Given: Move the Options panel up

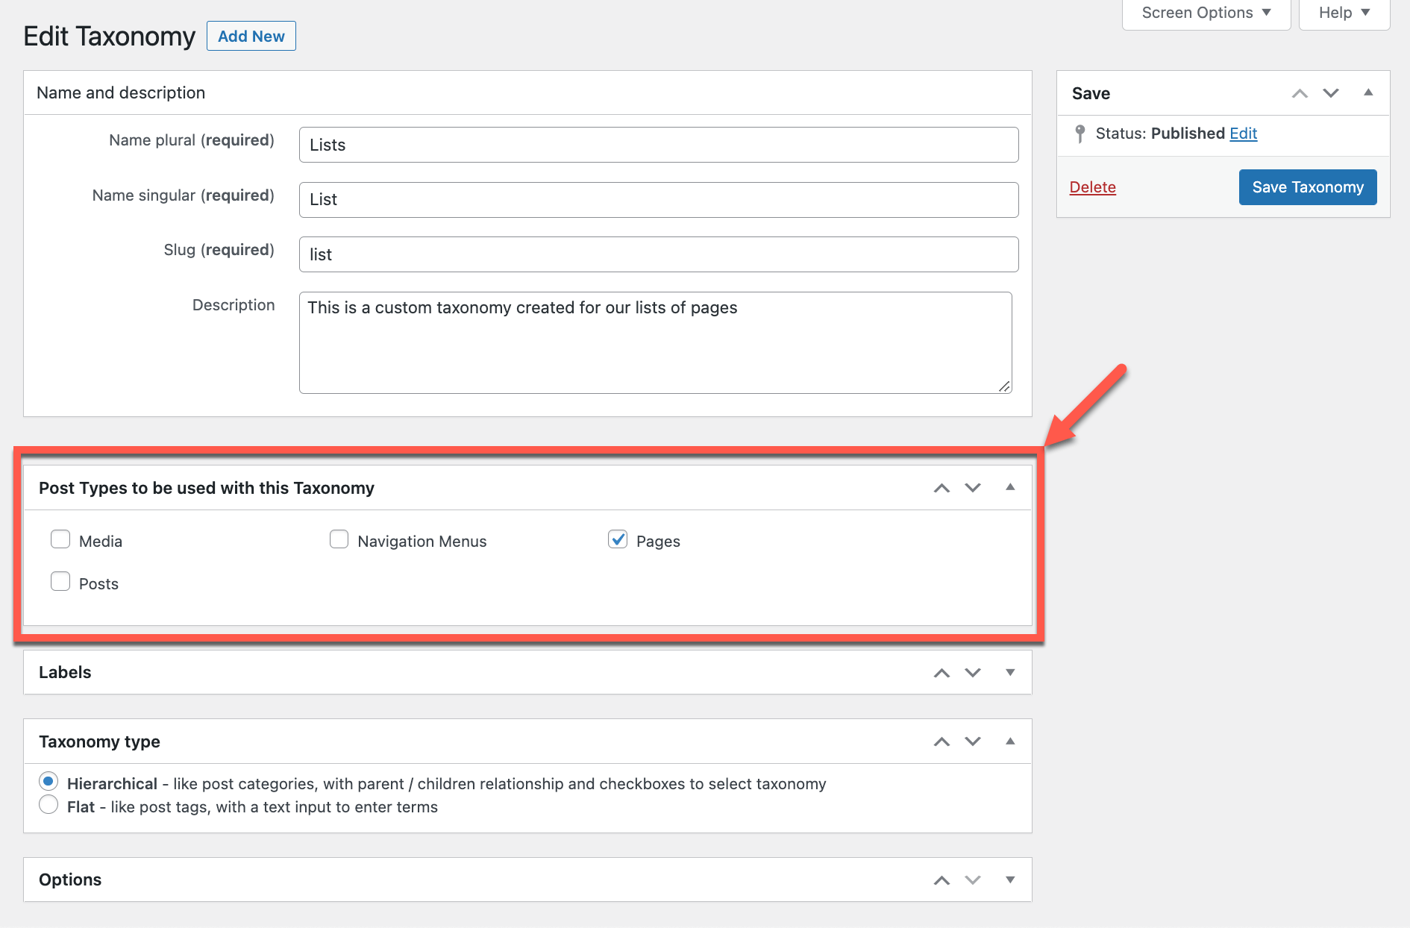Looking at the screenshot, I should (x=941, y=880).
